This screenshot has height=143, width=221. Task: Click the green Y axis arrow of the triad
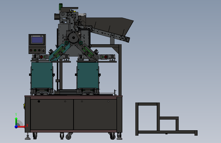coord(16,121)
